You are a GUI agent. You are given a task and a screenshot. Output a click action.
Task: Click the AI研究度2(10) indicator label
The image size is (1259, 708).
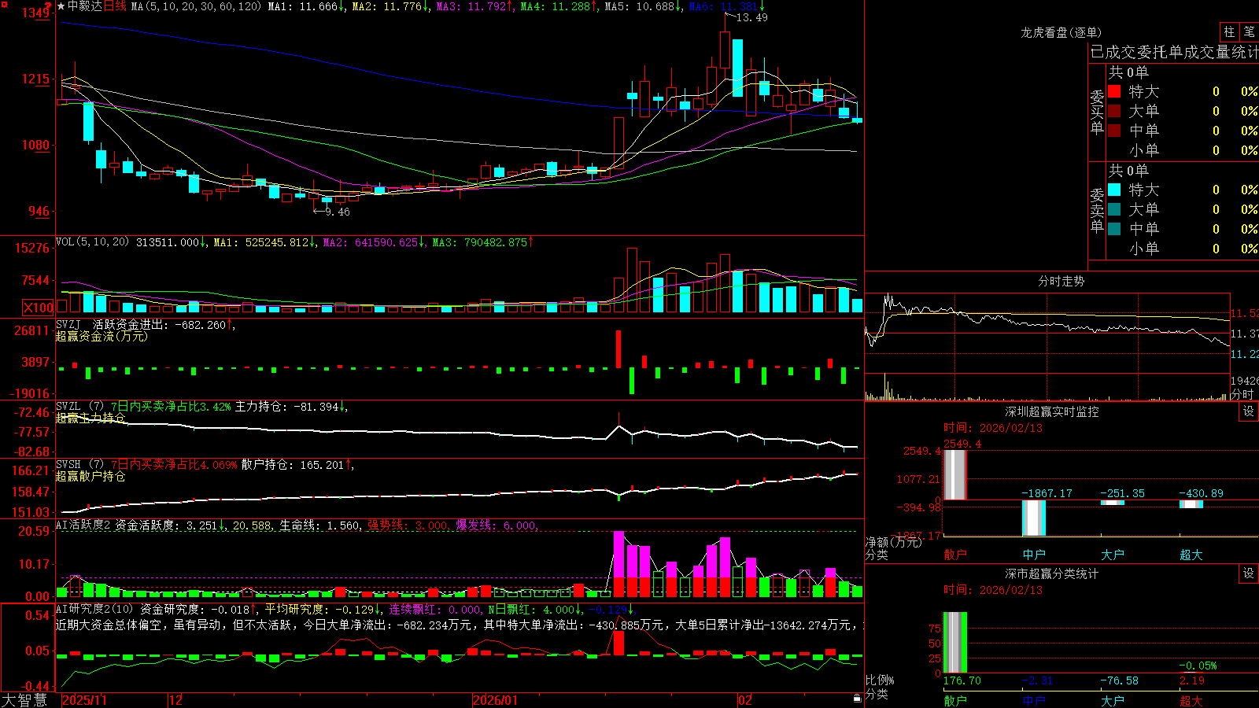94,609
